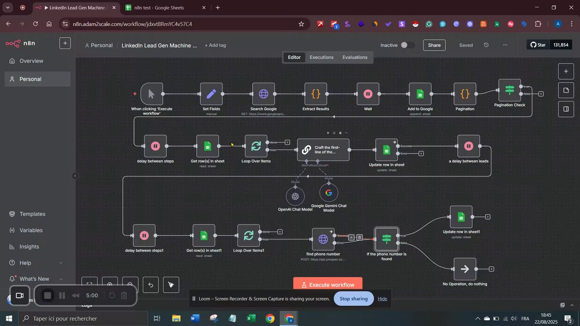Add node on Loop Over Items1 done output

(x=280, y=232)
